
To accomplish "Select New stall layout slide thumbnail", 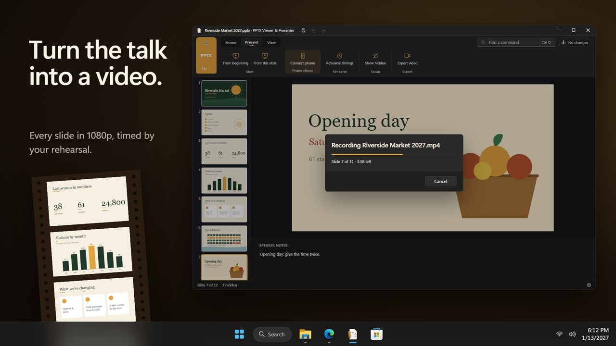I will [x=224, y=238].
